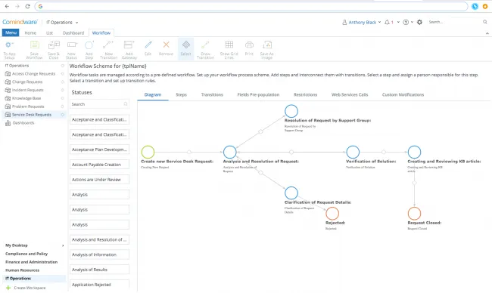Select Account Payable Creation status
Image resolution: width=492 pixels, height=293 pixels.
(x=99, y=165)
